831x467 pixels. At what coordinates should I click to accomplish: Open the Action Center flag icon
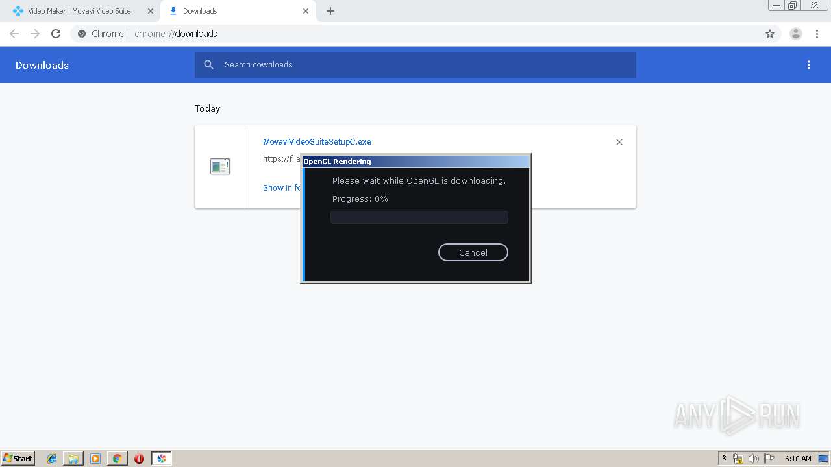click(769, 459)
